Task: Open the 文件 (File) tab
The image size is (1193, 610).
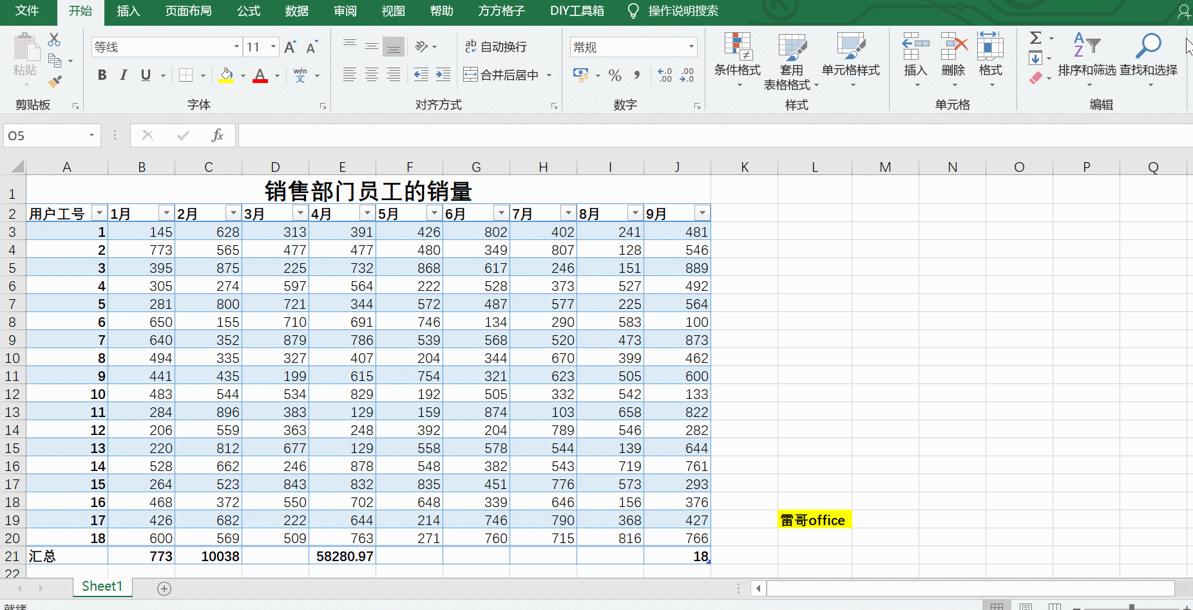Action: 27,11
